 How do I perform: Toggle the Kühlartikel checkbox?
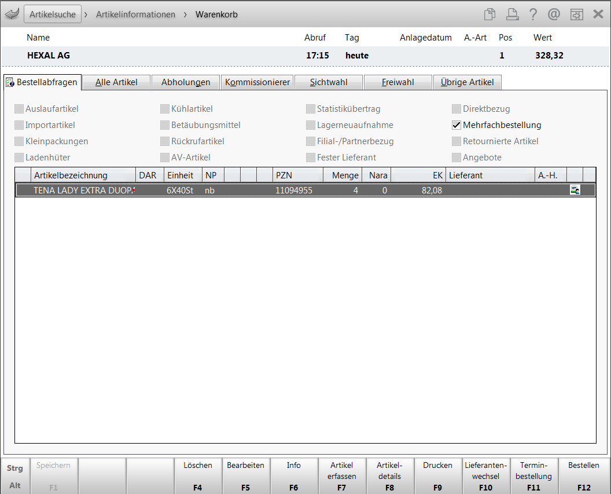(165, 109)
